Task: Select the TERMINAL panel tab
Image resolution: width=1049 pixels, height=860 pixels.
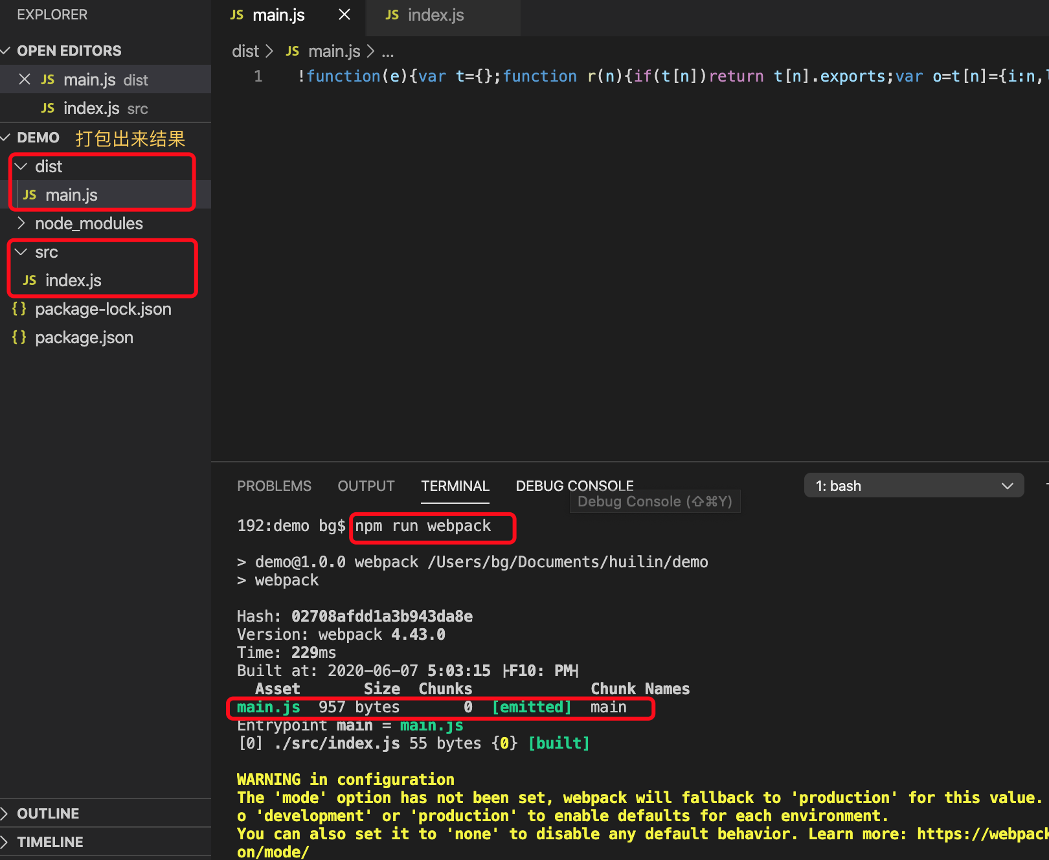Action: tap(455, 486)
